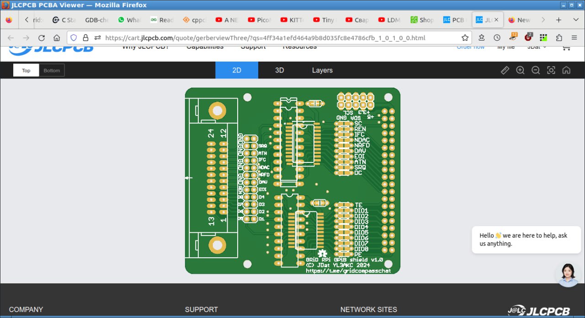This screenshot has height=318, width=585.
Task: Switch the board view to Bottom side
Action: click(52, 70)
